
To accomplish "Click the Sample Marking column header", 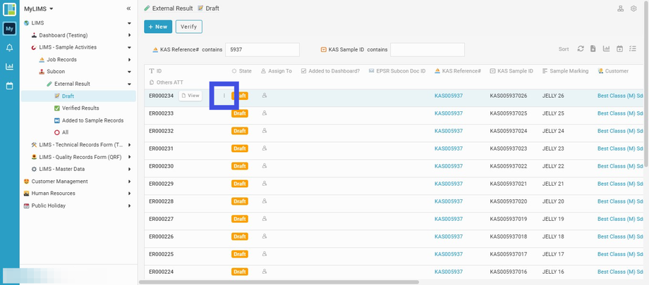I will 565,71.
